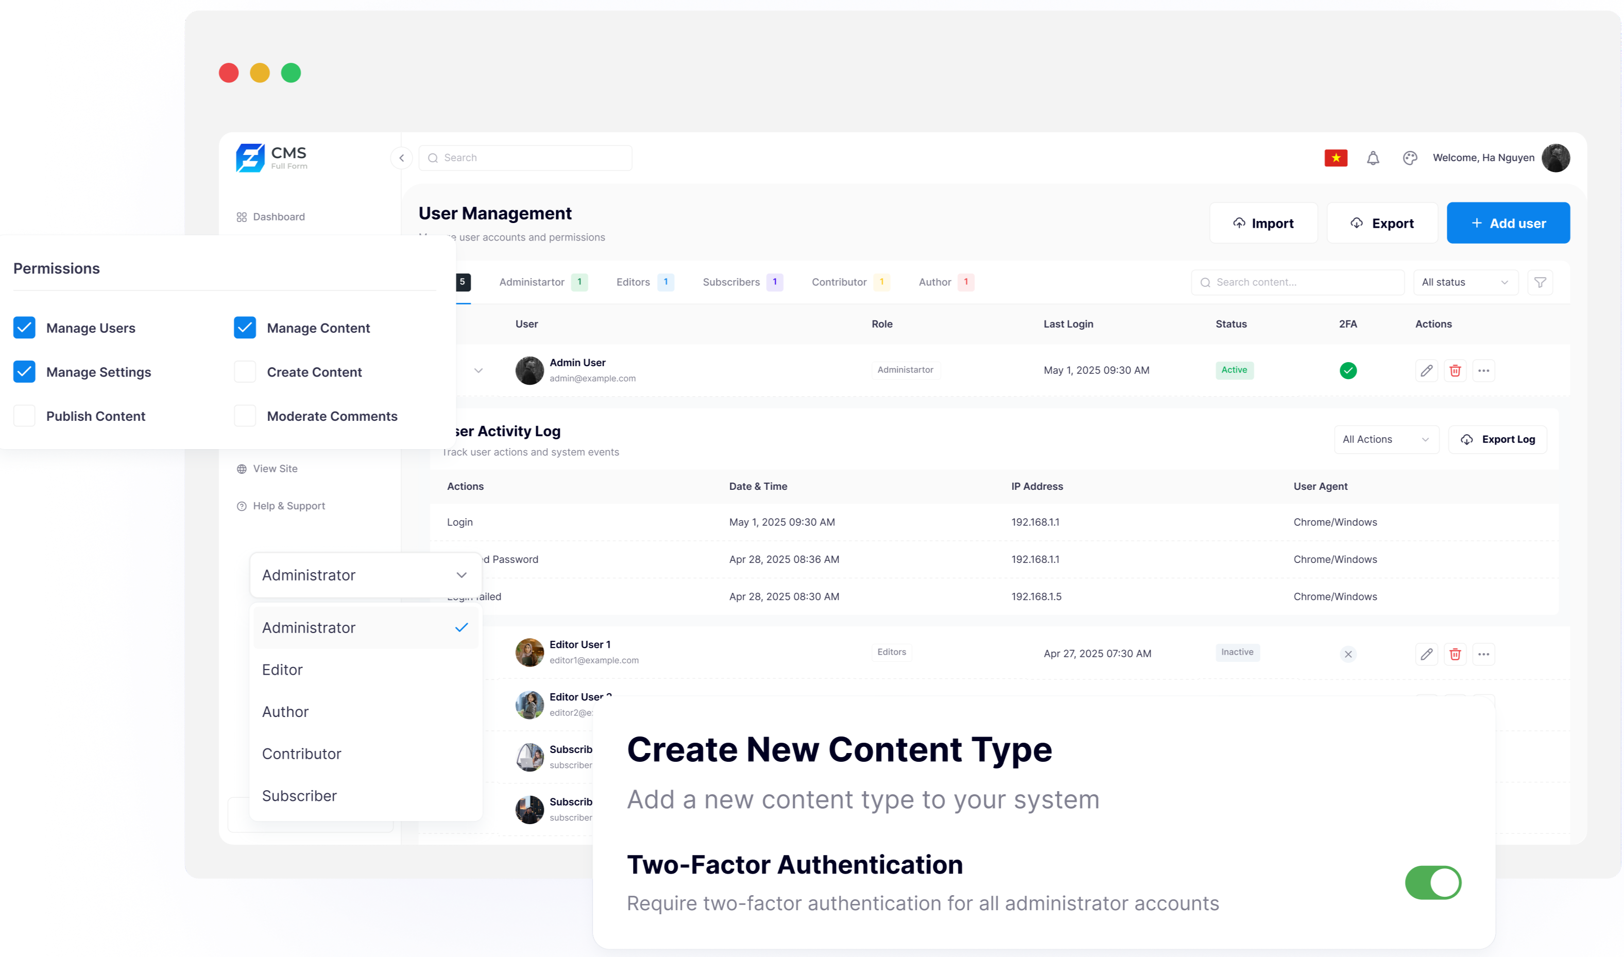The image size is (1624, 957).
Task: Select Contributor option in role list
Action: click(x=366, y=754)
